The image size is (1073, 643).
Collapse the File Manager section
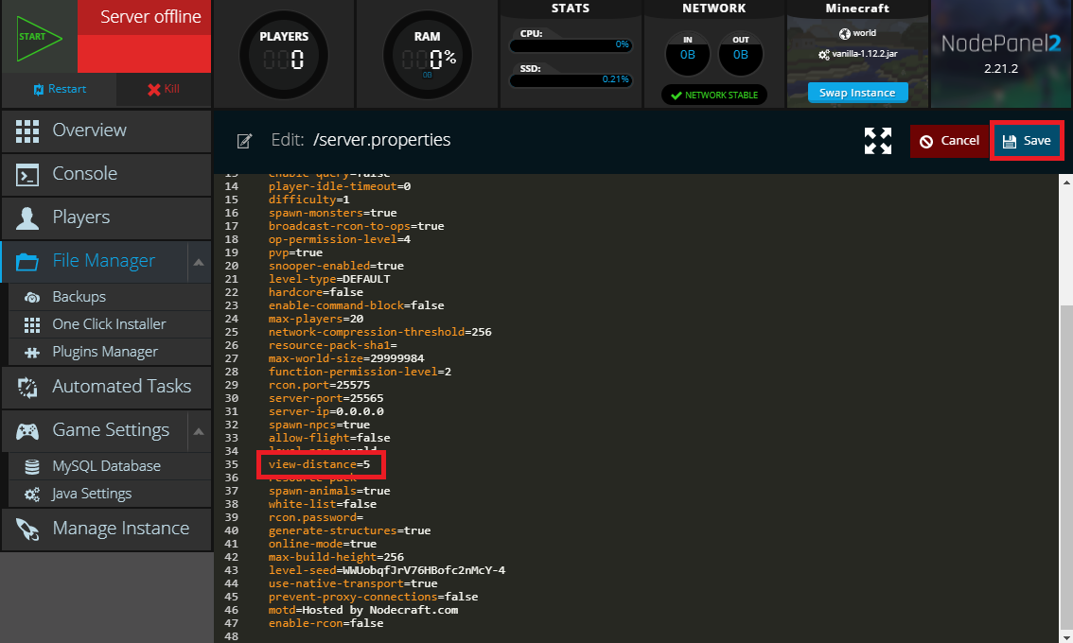point(198,261)
